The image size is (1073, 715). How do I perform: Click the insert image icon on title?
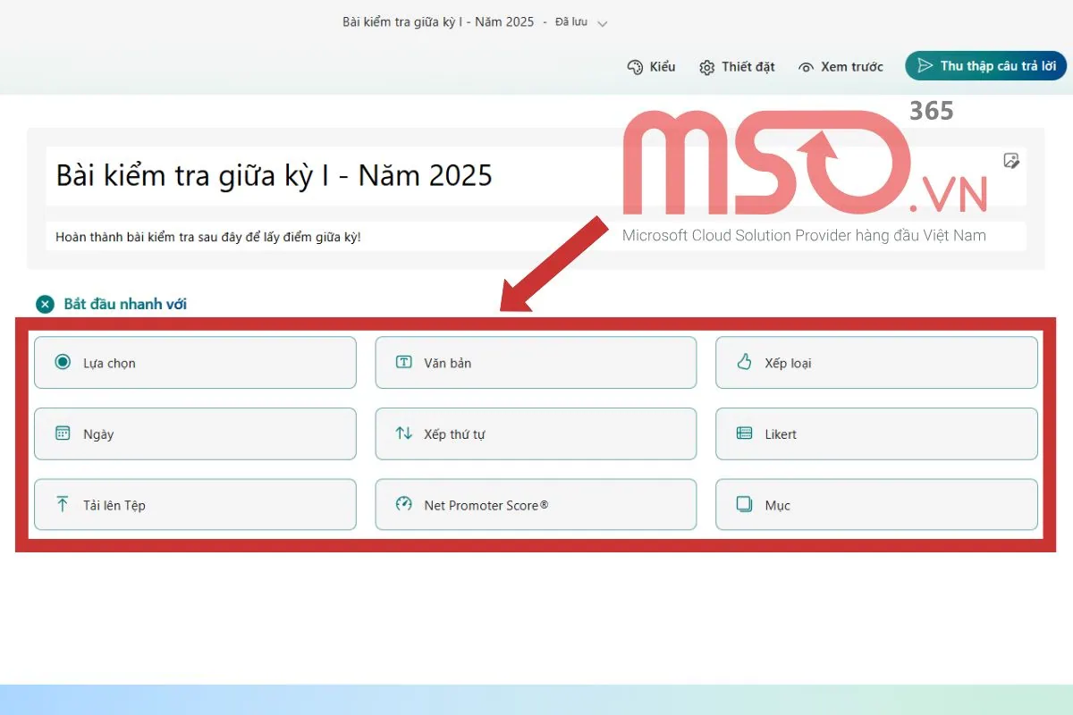point(1011,161)
